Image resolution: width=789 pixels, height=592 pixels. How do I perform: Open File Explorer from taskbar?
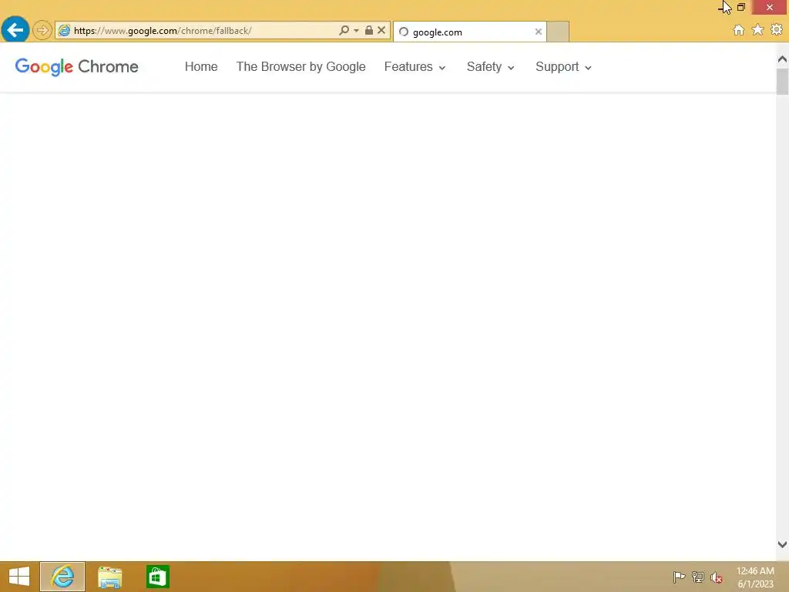109,577
